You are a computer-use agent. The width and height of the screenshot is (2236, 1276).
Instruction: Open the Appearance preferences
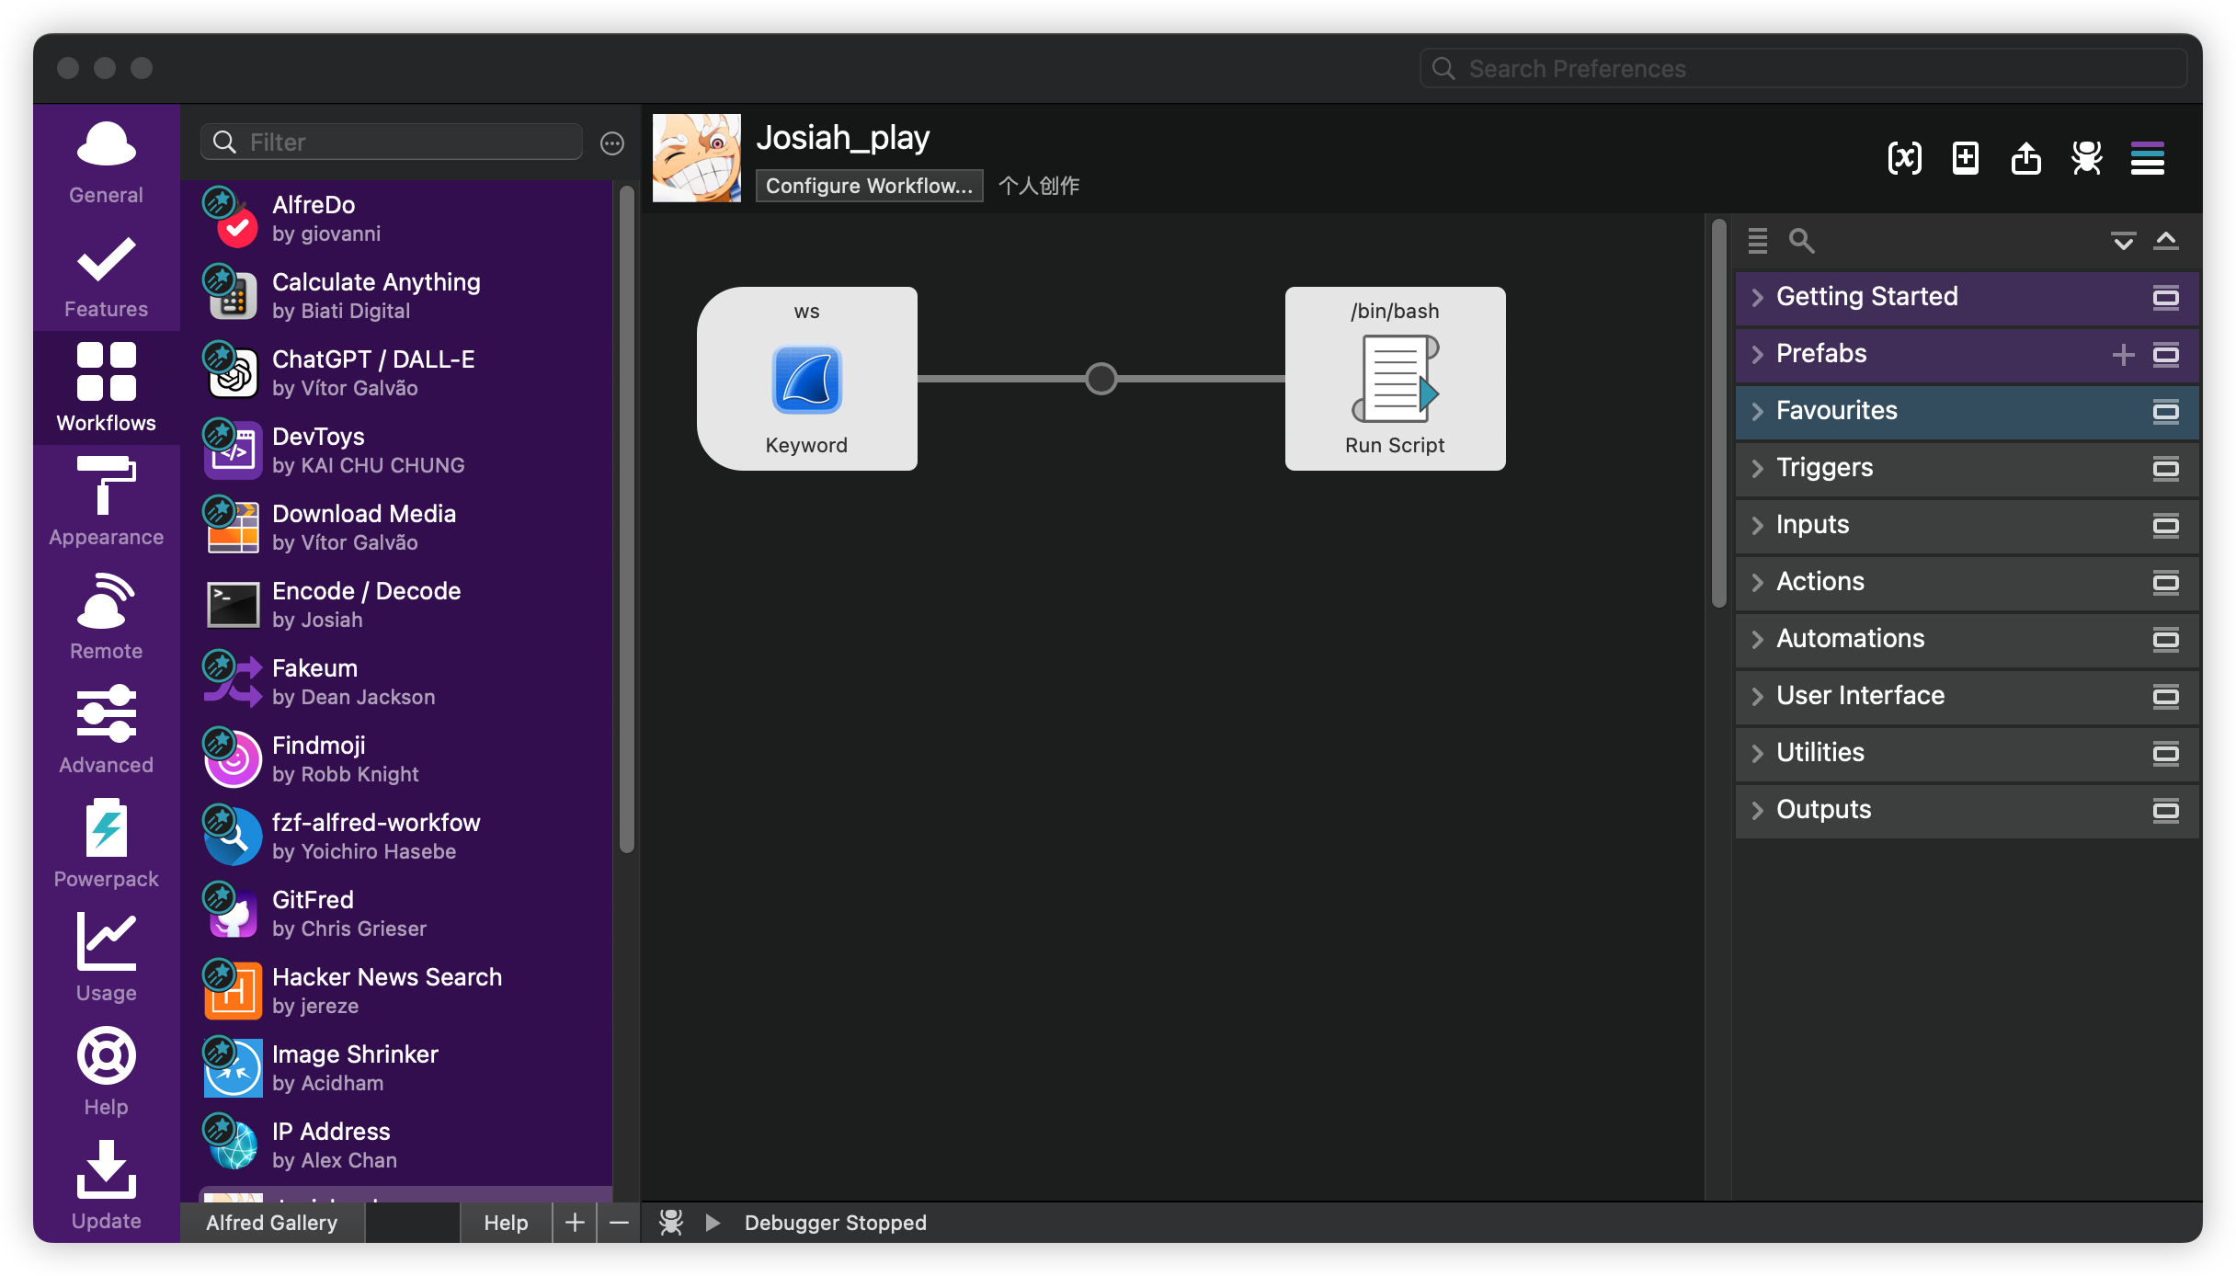tap(106, 502)
